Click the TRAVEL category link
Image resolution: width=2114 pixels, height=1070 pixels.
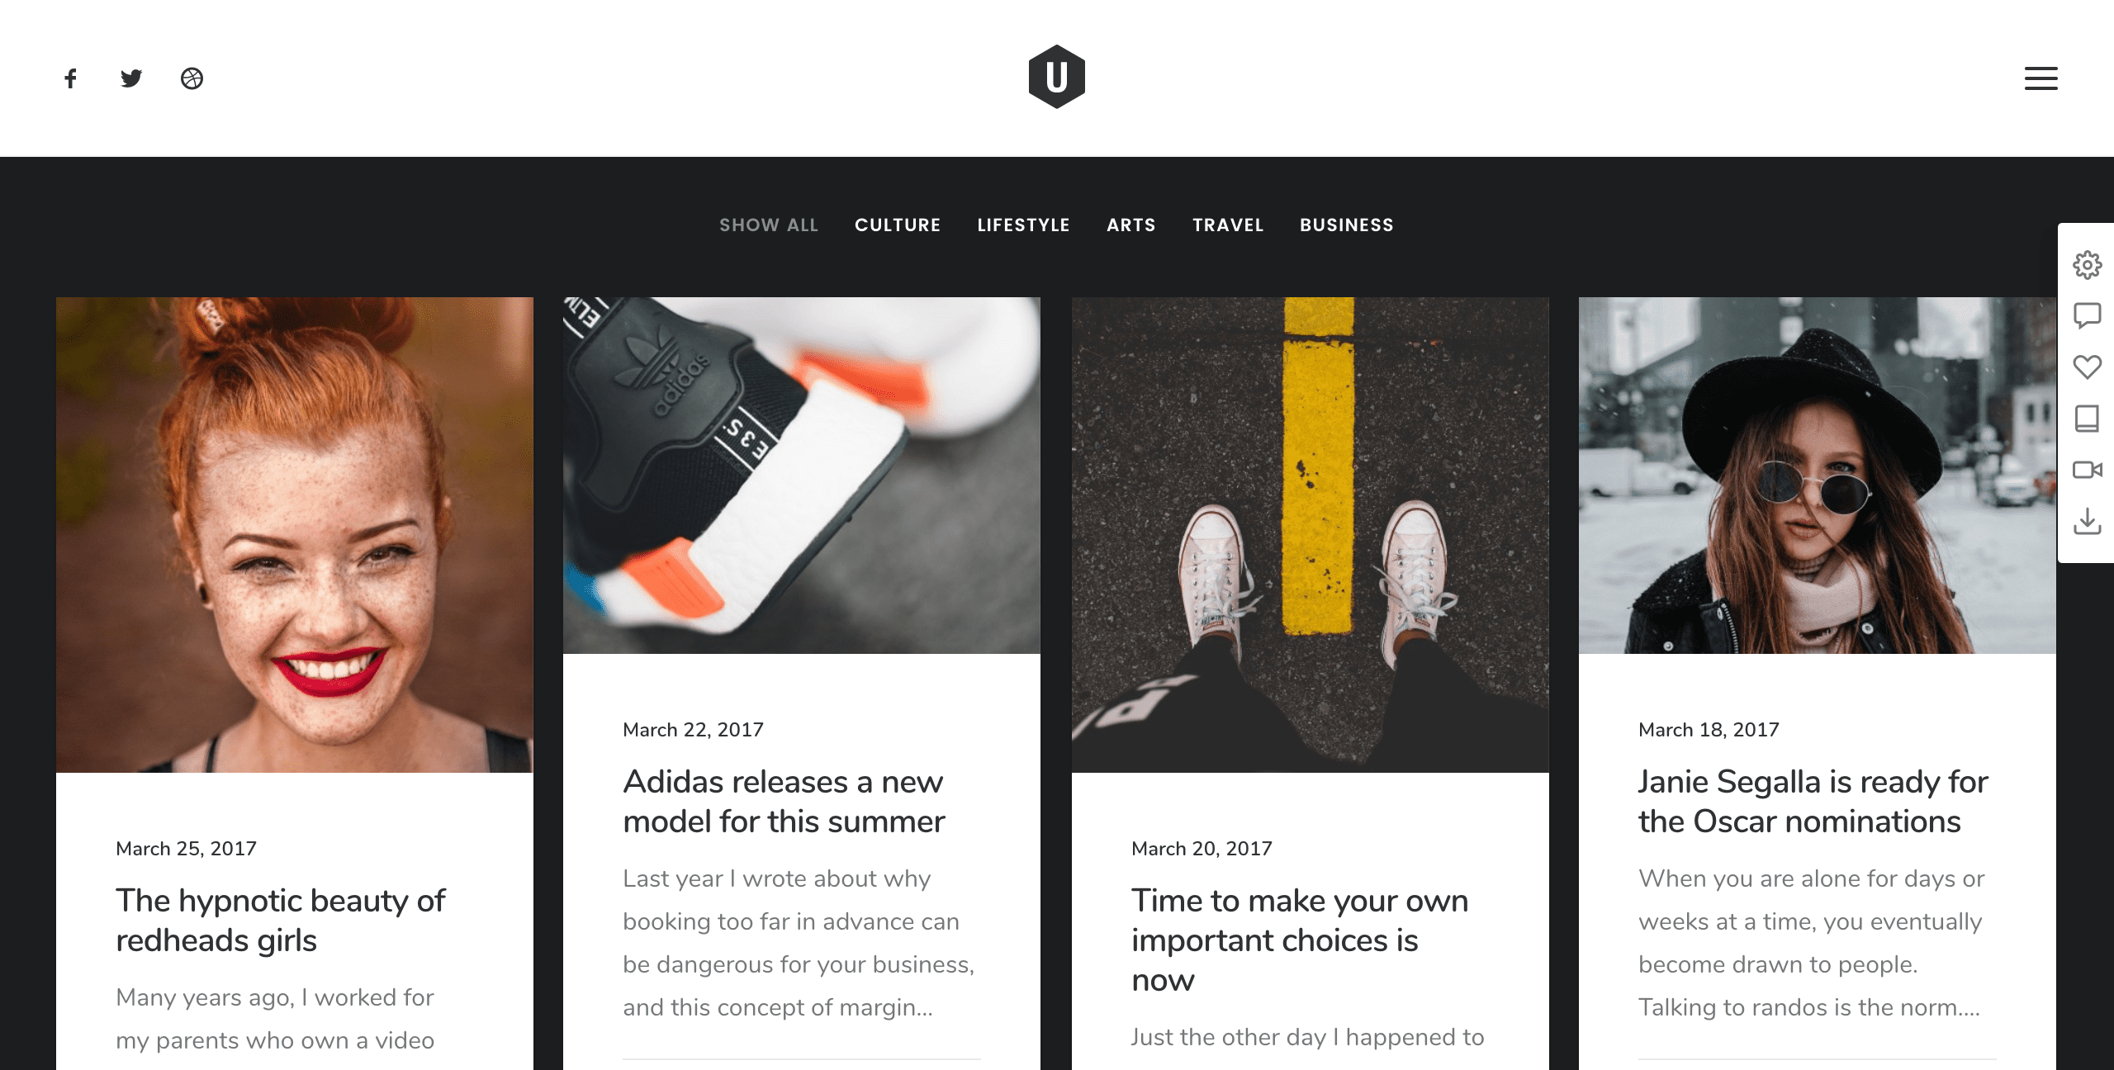(1228, 225)
